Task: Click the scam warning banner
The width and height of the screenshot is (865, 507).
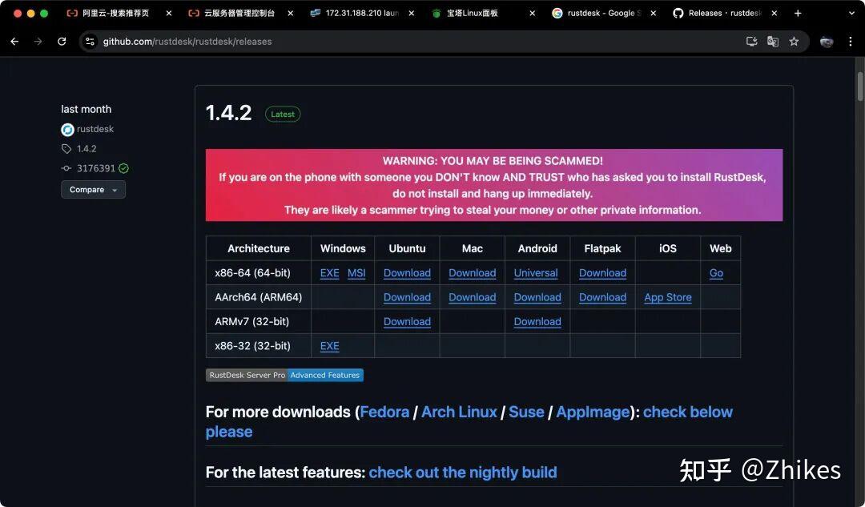Action: (x=493, y=185)
